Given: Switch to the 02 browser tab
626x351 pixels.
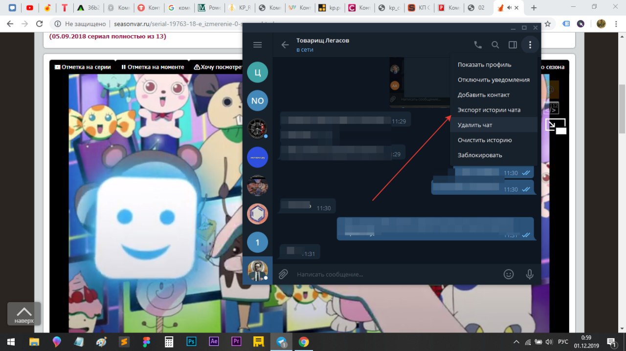Looking at the screenshot, I should 477,8.
